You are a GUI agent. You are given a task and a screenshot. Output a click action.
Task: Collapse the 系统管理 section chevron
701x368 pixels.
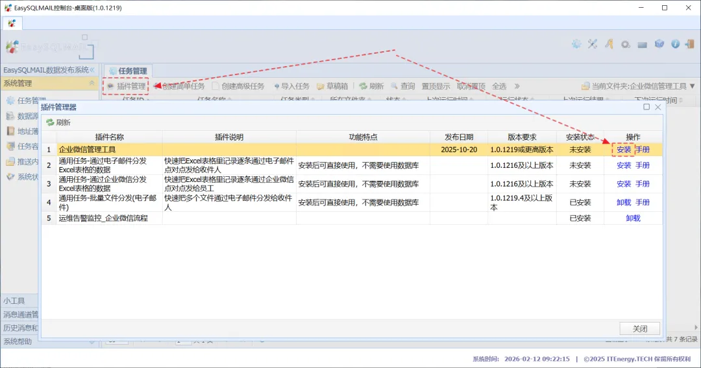click(x=92, y=83)
